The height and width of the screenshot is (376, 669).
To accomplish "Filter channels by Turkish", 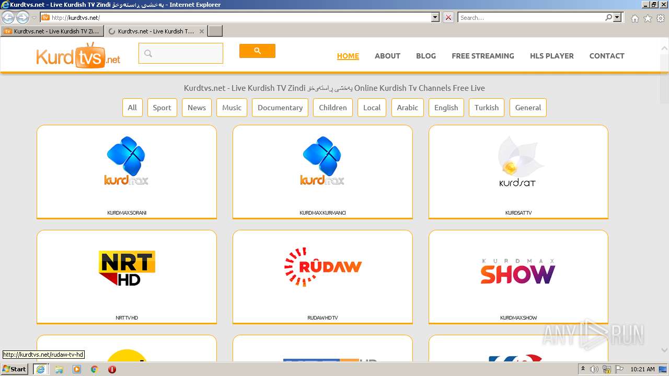I will pos(487,108).
